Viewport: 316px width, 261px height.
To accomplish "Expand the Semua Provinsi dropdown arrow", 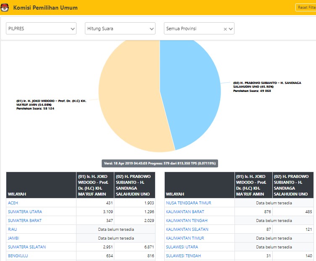I will click(231, 29).
